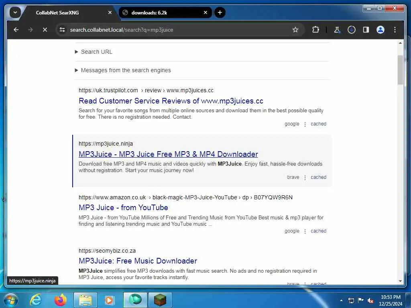Click the page scrollbar up arrow

pos(400,43)
